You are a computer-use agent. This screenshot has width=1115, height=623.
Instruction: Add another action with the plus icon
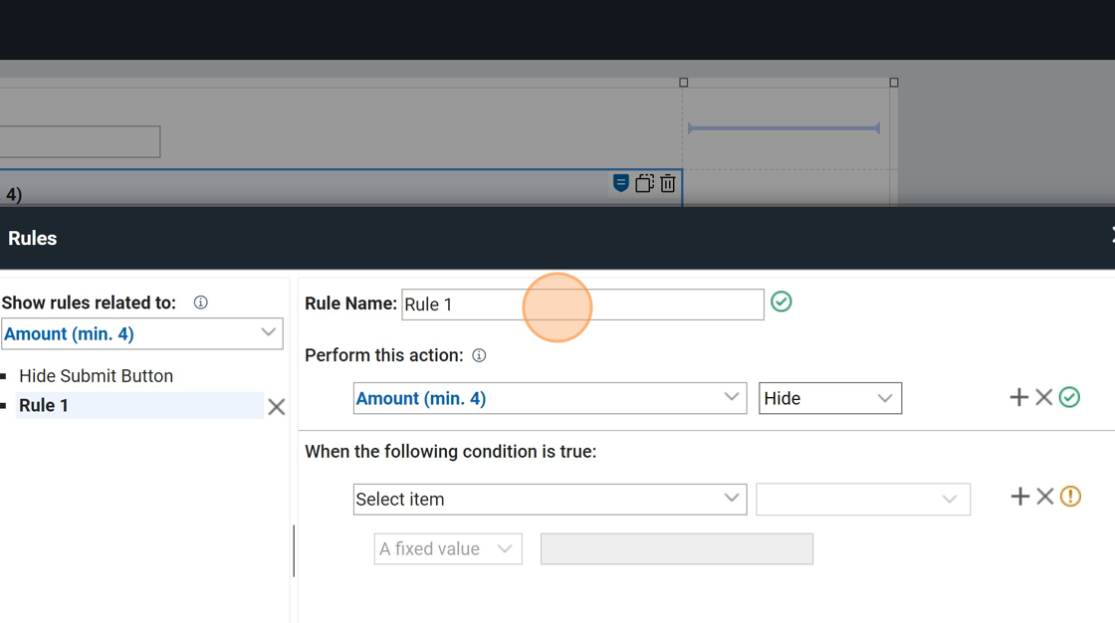pyautogui.click(x=1018, y=397)
